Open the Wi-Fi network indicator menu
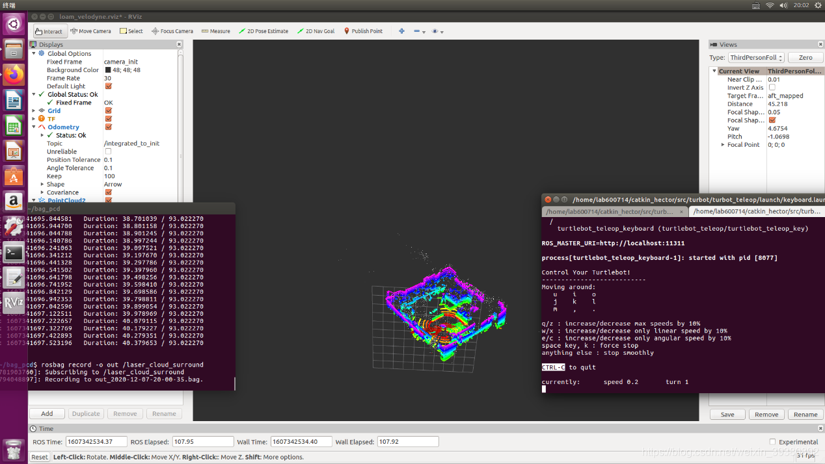 [770, 5]
